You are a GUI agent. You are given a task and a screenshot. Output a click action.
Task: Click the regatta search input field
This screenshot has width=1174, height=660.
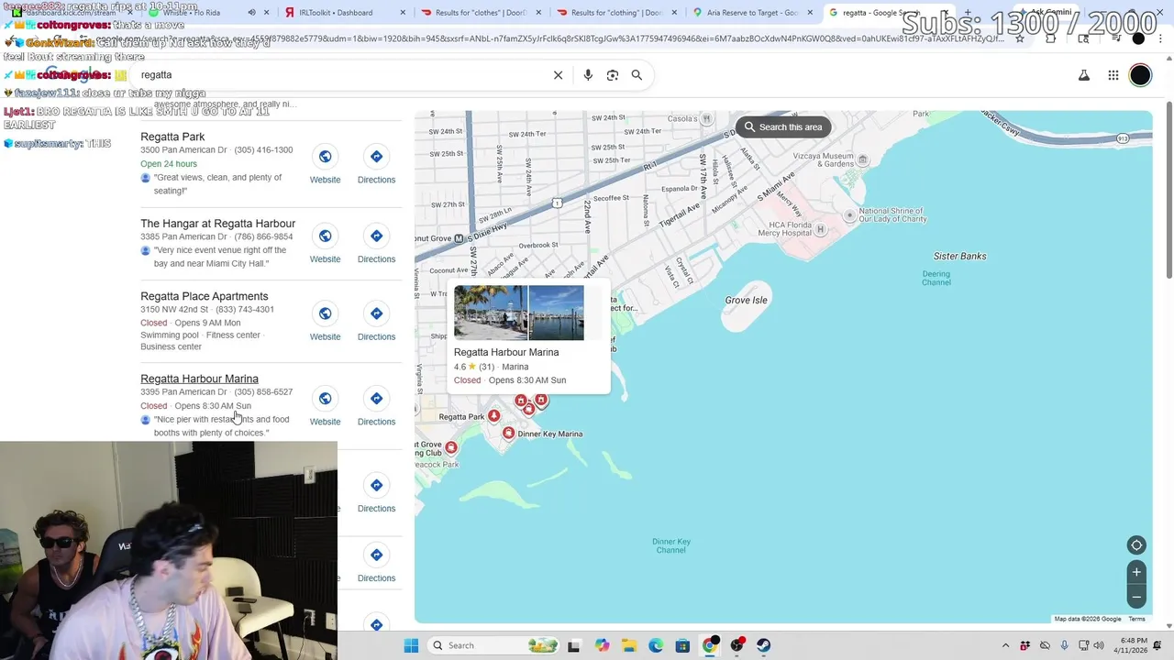click(339, 75)
